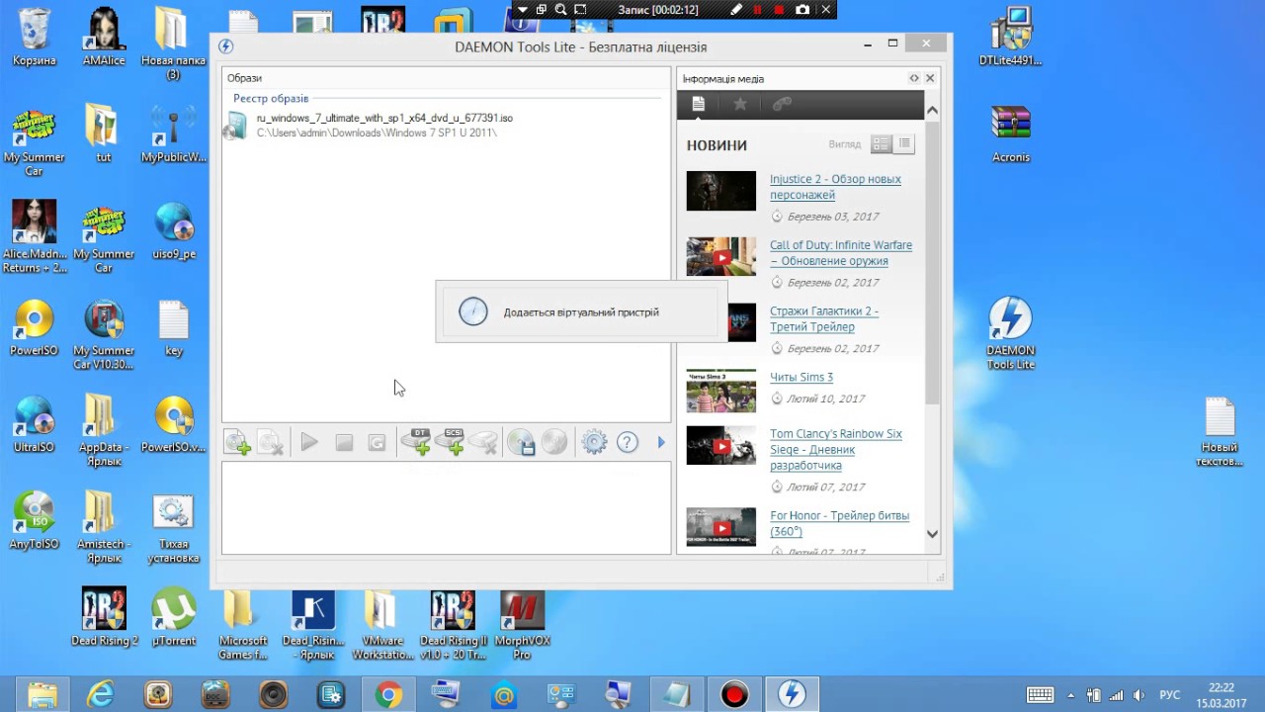Add a SCSI virtual drive
The height and width of the screenshot is (712, 1265).
[450, 441]
